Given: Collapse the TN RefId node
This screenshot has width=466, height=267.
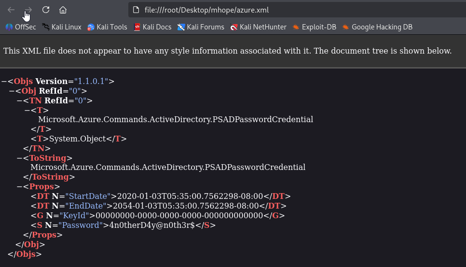Looking at the screenshot, I should pyautogui.click(x=20, y=100).
